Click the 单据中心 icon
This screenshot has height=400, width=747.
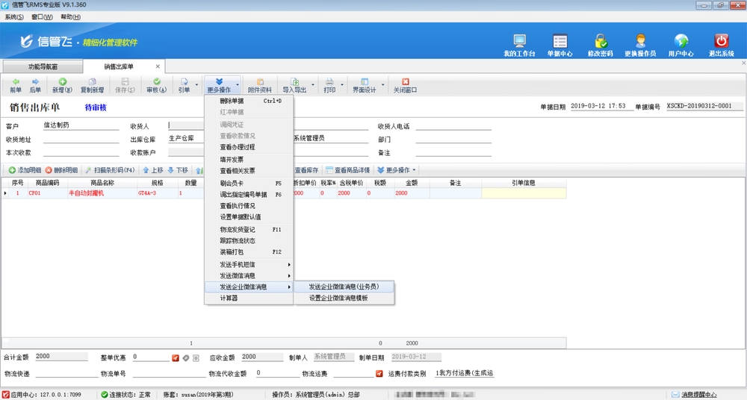[x=560, y=44]
